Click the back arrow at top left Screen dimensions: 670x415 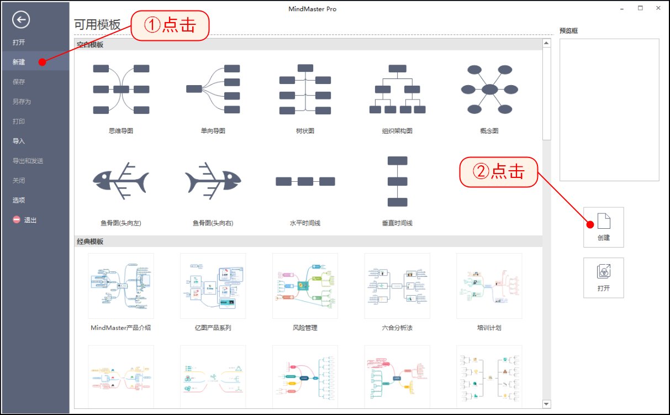point(20,19)
